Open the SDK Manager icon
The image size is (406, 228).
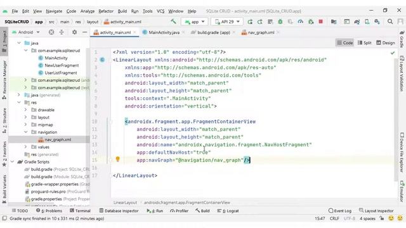coord(377,22)
